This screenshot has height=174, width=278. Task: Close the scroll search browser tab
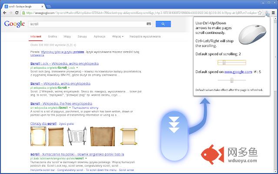coord(43,7)
